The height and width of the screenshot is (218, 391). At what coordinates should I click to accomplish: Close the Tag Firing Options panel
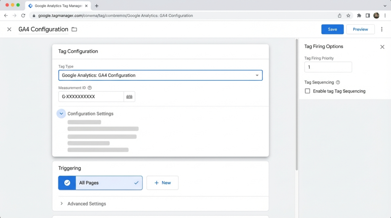click(382, 47)
